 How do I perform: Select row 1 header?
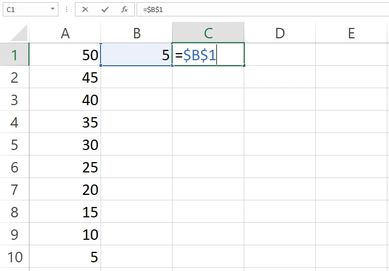point(14,54)
